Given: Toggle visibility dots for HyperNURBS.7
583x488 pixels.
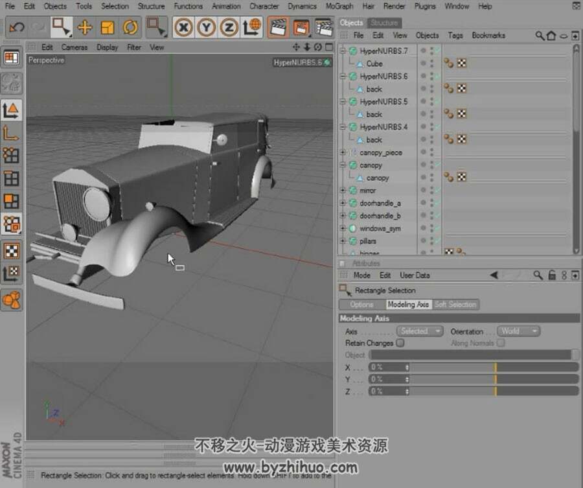Looking at the screenshot, I should click(431, 51).
